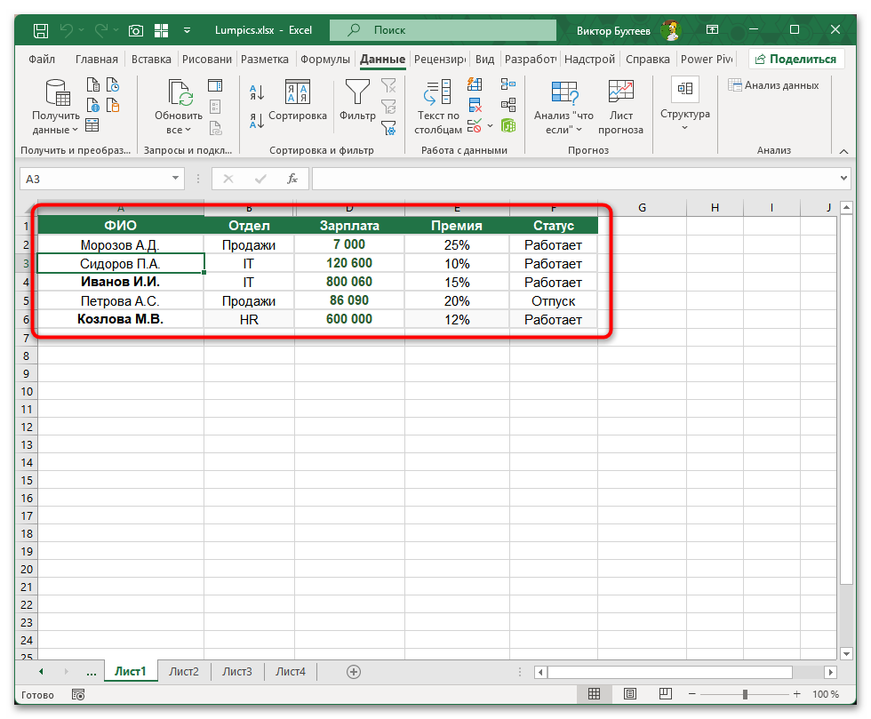Click the Redo arrow icon

tap(101, 30)
